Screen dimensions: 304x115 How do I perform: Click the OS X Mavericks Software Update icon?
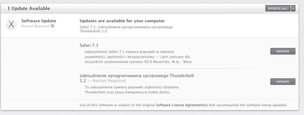11,24
